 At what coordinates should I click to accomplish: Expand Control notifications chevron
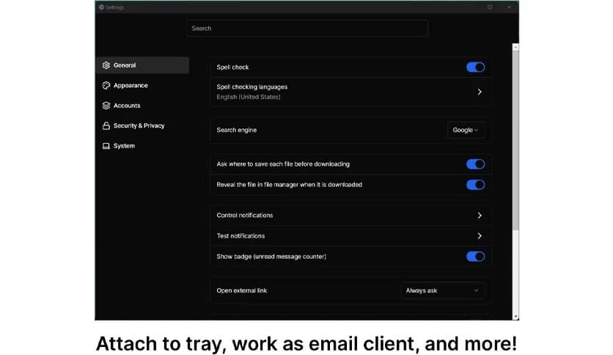[x=480, y=216]
